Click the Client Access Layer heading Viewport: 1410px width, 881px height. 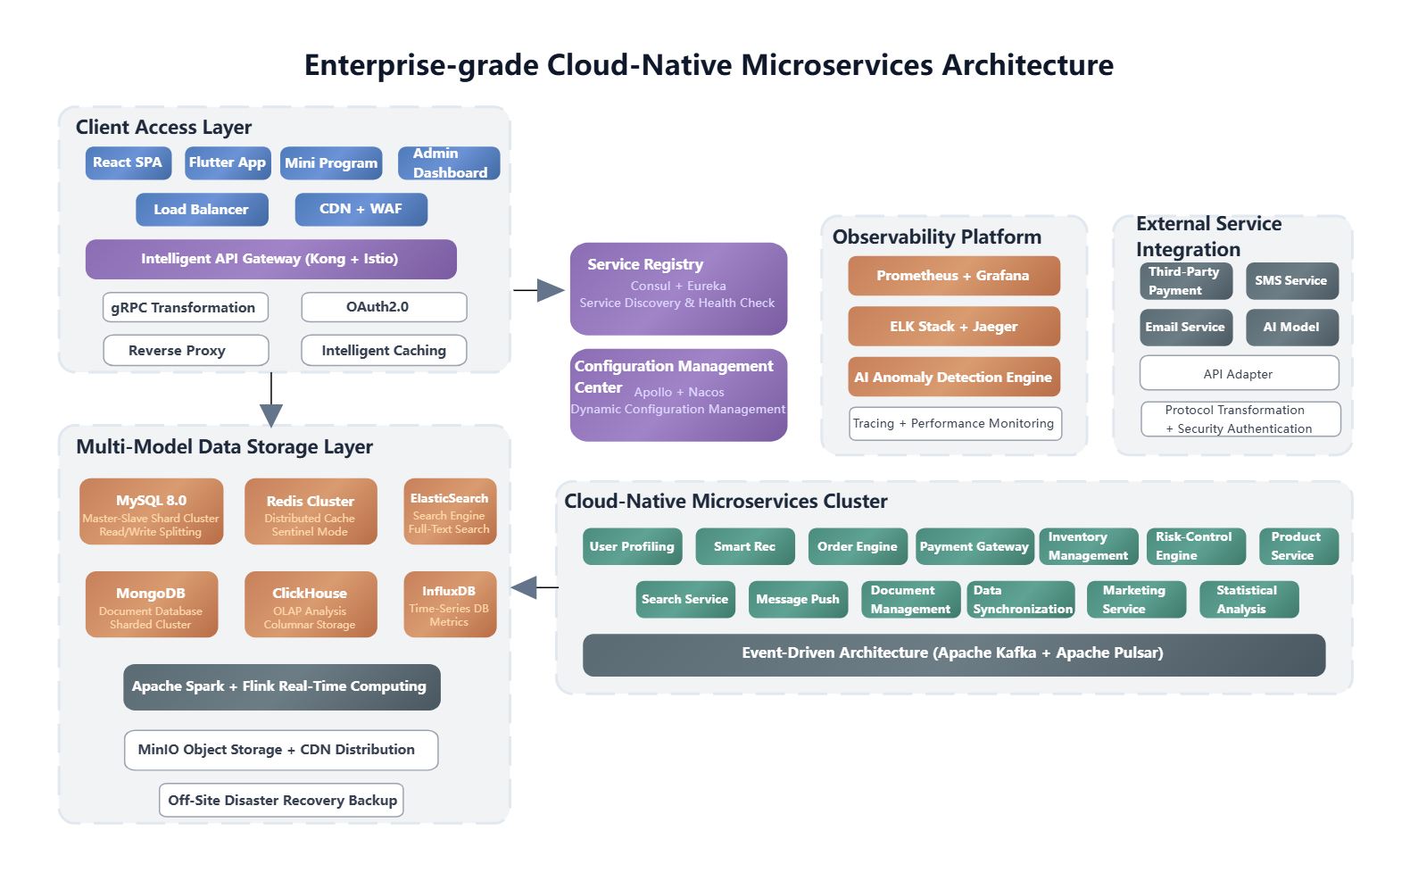click(x=164, y=127)
